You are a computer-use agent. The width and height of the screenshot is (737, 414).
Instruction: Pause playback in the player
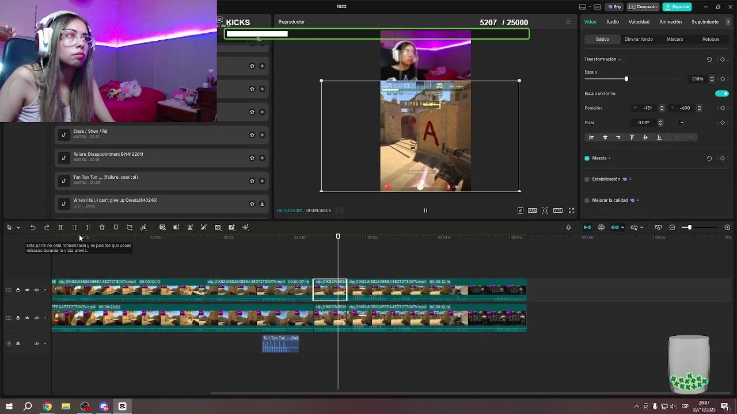coord(426,210)
